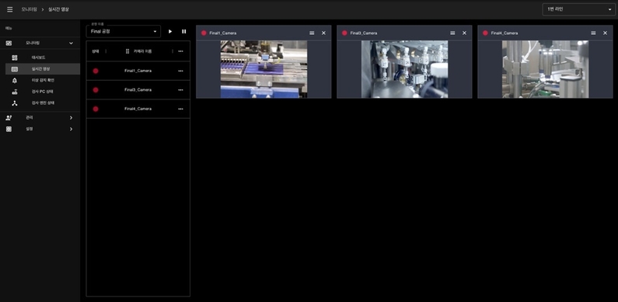This screenshot has width=618, height=302.
Task: Select the Final4_Camera row in list
Action: pyautogui.click(x=138, y=109)
